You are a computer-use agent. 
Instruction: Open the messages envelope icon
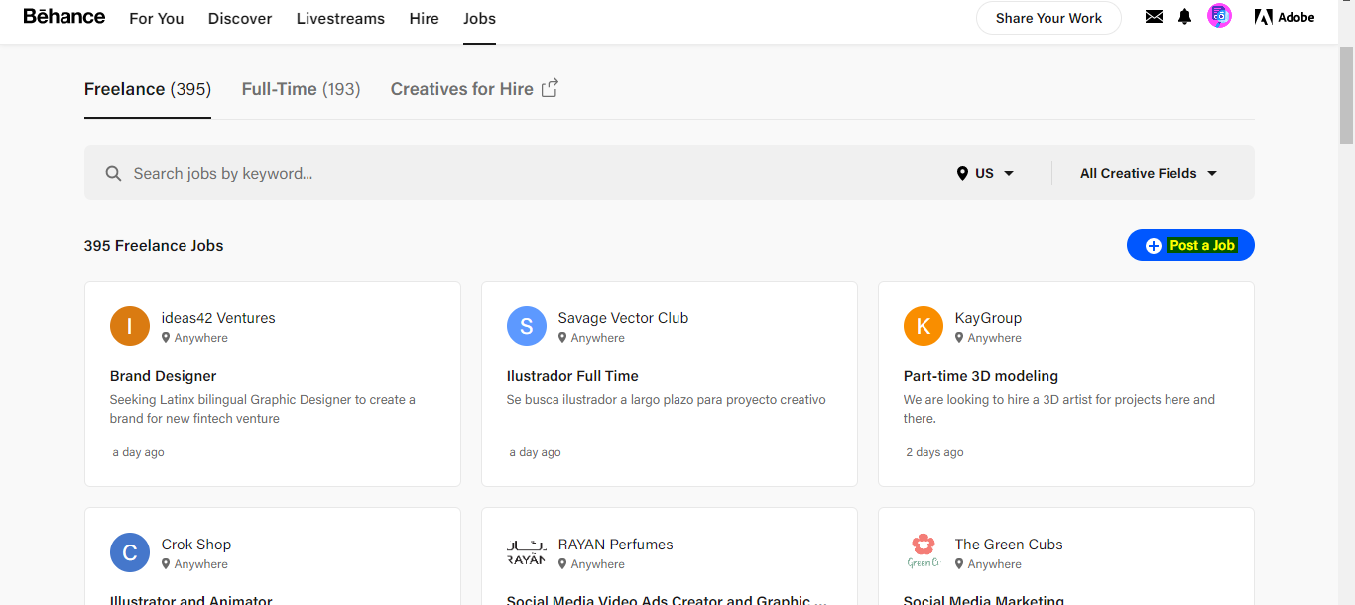click(1154, 17)
